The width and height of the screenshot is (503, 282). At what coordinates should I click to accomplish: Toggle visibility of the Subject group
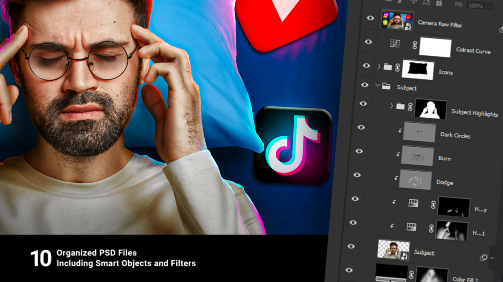coord(365,85)
